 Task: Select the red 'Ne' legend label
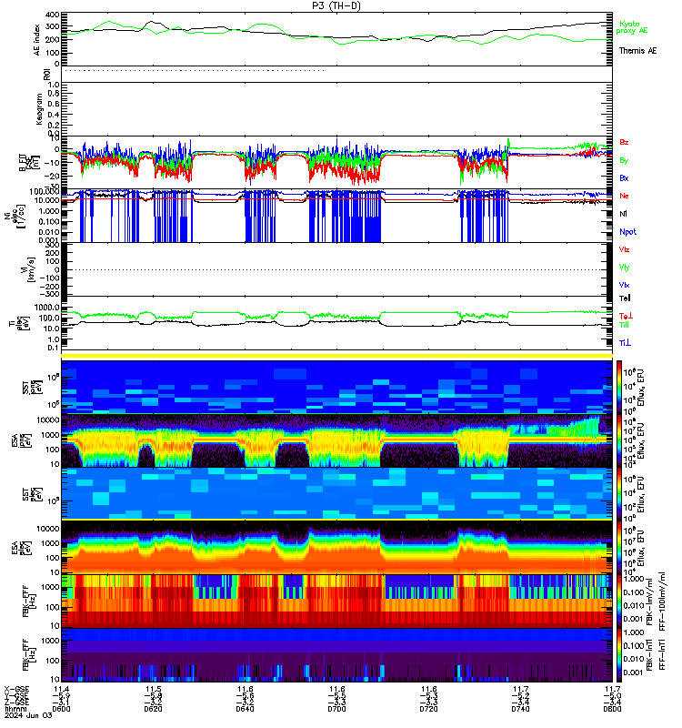pyautogui.click(x=624, y=196)
